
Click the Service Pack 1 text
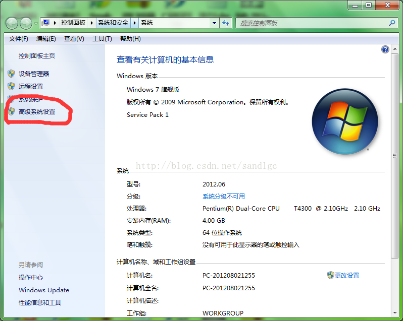pyautogui.click(x=147, y=114)
